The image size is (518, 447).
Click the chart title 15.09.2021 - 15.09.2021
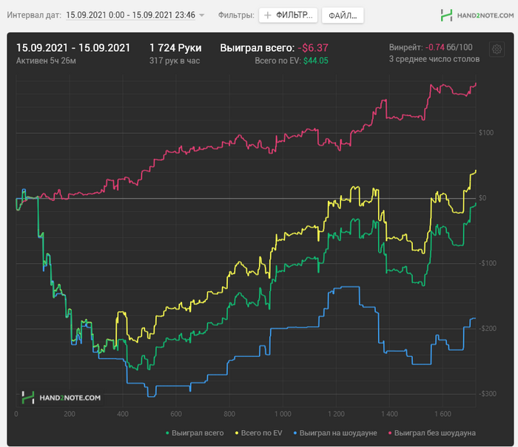(73, 48)
